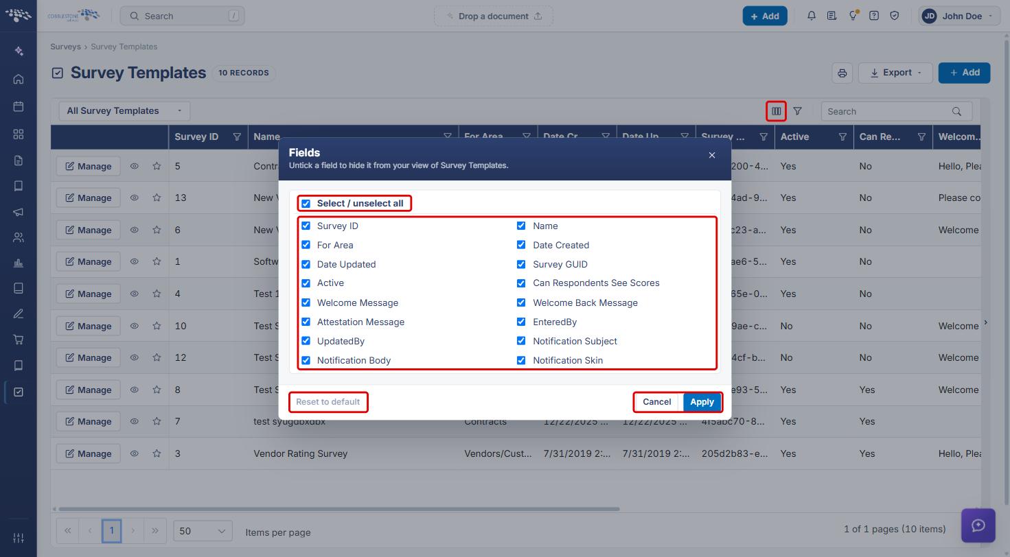Favorite the Survey ID 13 row with star
Viewport: 1010px width, 557px height.
157,198
